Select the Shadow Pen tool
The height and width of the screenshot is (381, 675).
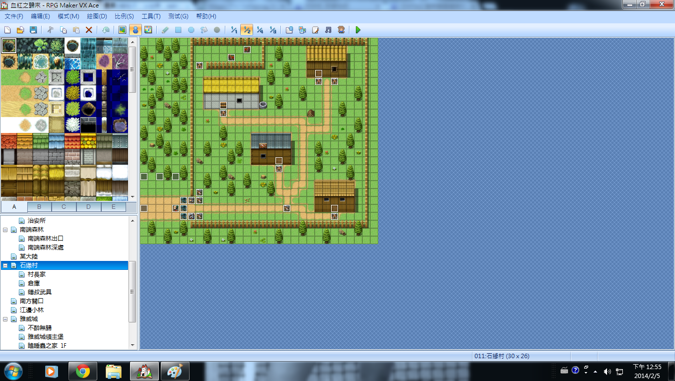coord(217,30)
